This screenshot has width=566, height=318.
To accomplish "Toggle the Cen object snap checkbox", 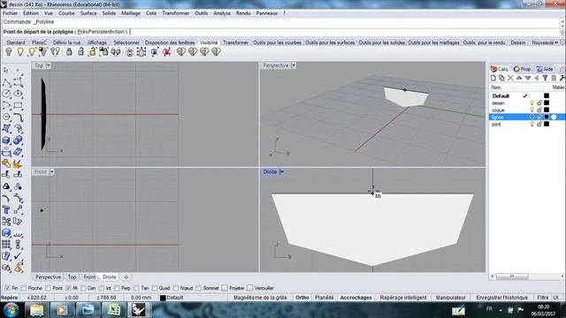I will click(x=83, y=288).
